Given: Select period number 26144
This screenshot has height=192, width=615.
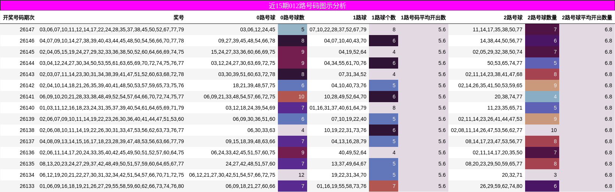Looking at the screenshot, I should [27, 63].
